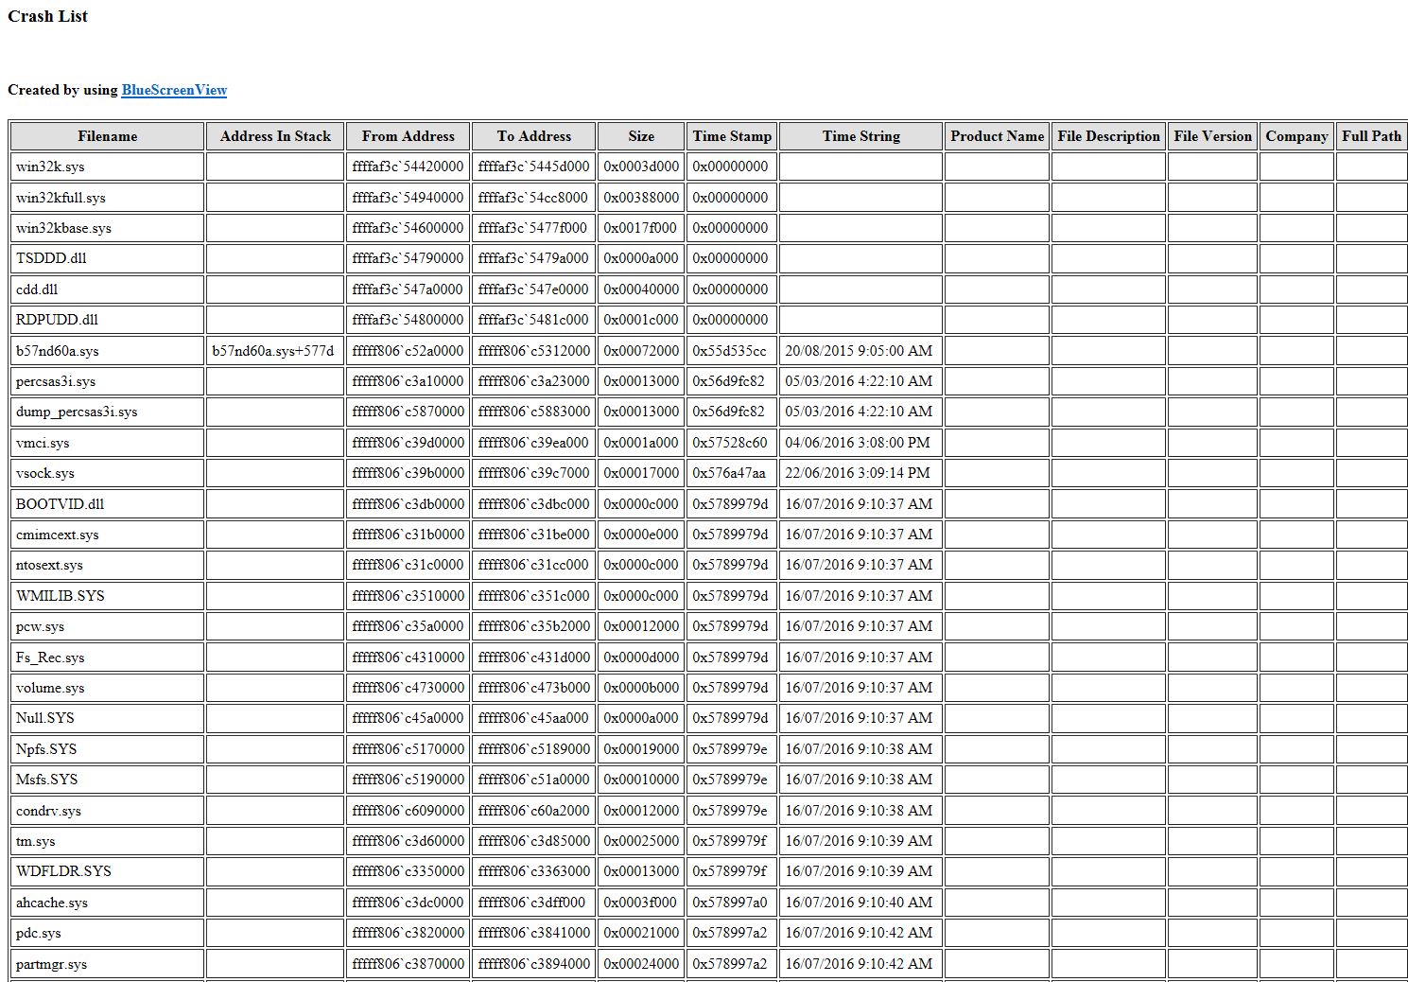Click the Time Stamp column header
Image resolution: width=1408 pixels, height=982 pixels.
point(732,136)
